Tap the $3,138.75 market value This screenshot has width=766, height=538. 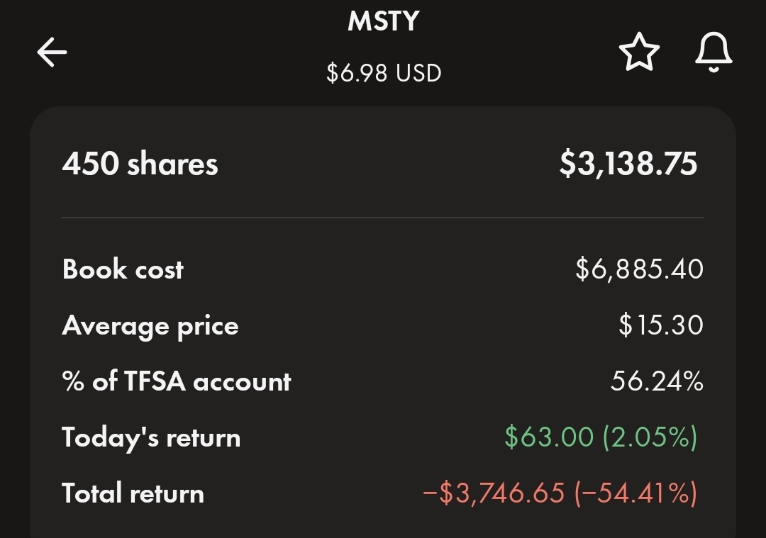(628, 164)
